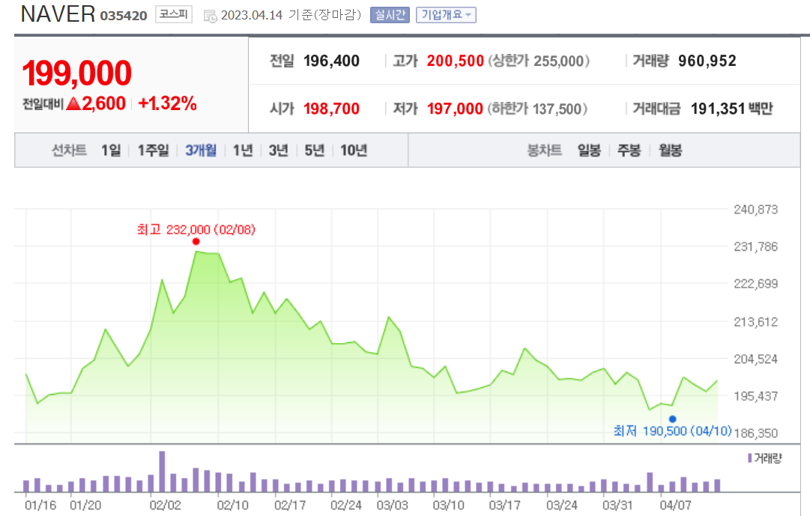Click the x-axis date 04/07
Image resolution: width=810 pixels, height=516 pixels.
[x=675, y=506]
